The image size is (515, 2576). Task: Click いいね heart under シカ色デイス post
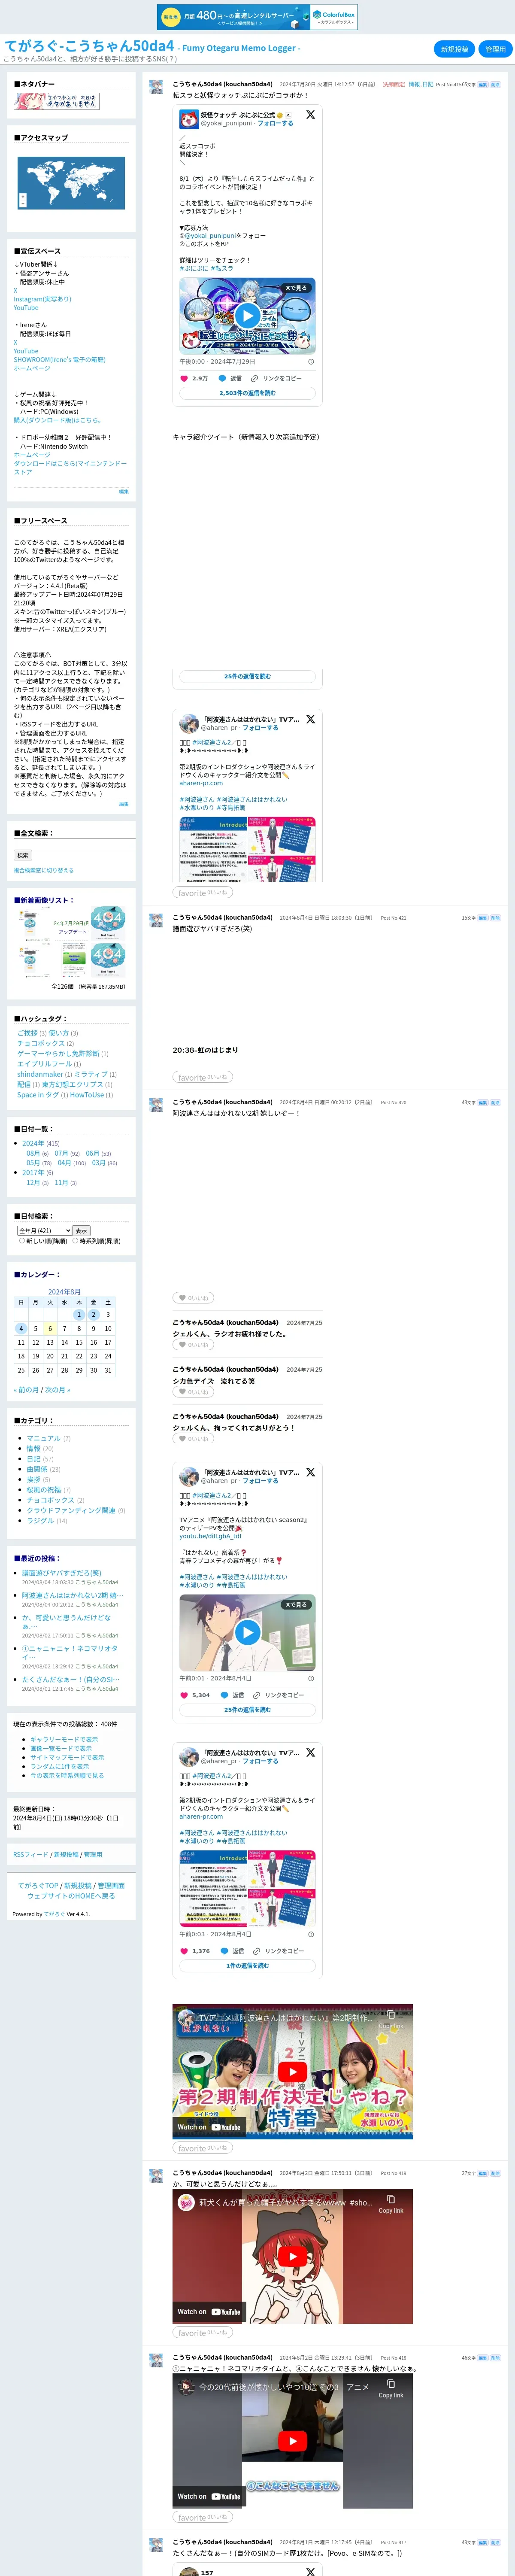(x=193, y=1392)
